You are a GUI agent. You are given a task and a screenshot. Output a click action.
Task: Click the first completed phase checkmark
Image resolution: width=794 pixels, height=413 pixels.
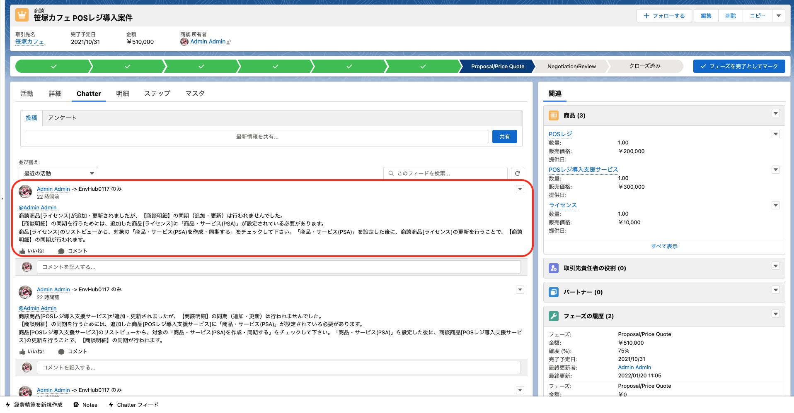(x=54, y=66)
